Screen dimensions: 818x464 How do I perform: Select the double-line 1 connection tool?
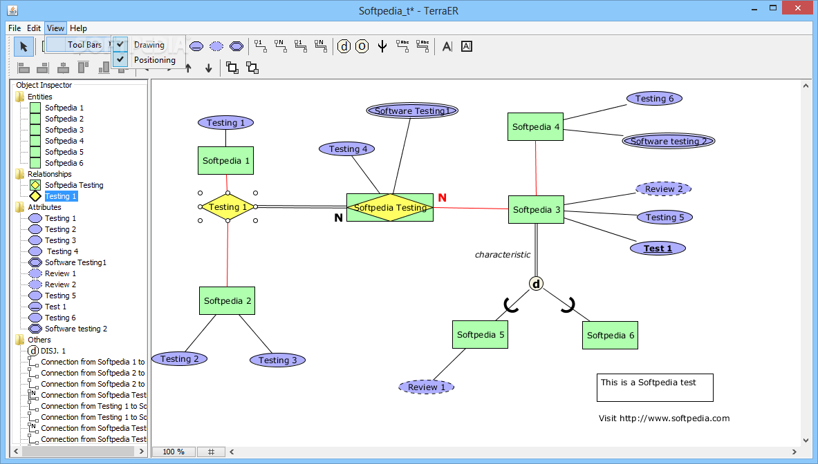(301, 46)
